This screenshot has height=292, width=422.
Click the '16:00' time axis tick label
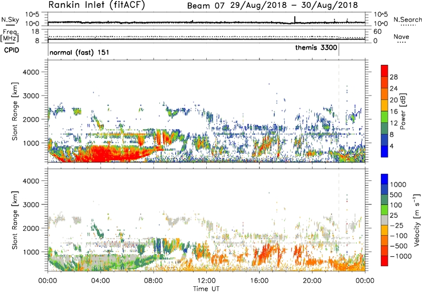(259, 281)
